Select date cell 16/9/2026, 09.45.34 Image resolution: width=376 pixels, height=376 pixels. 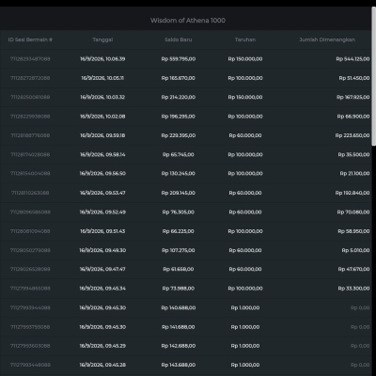pos(102,289)
